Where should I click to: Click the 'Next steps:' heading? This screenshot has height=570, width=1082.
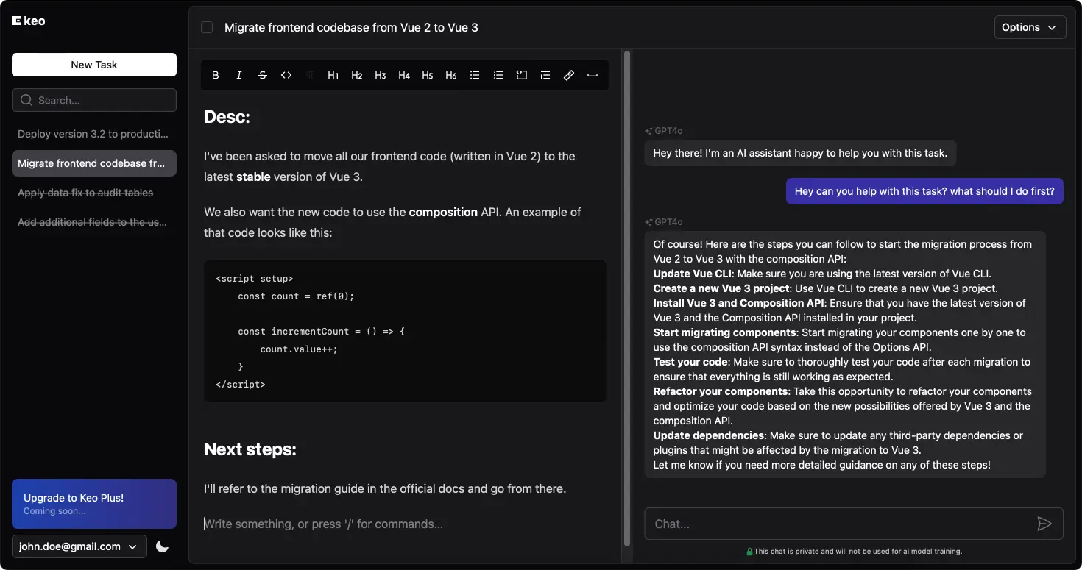click(250, 449)
